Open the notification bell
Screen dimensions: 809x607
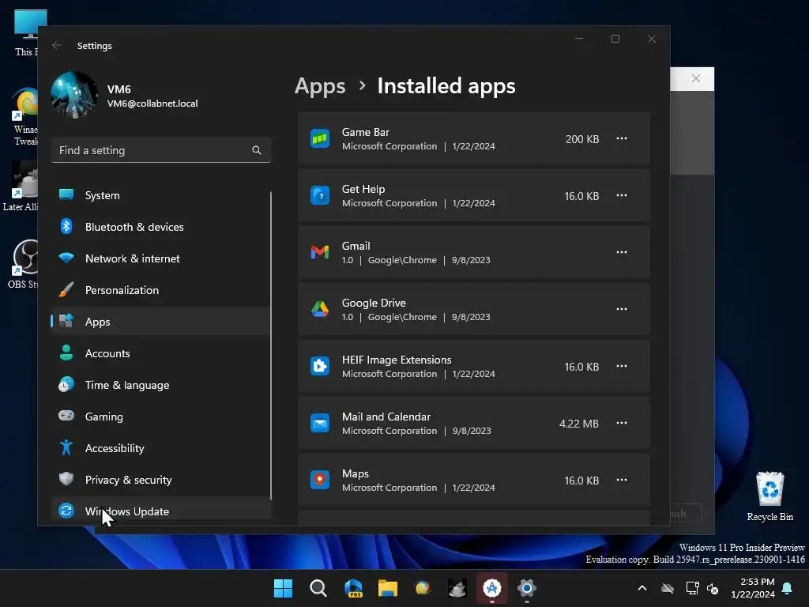click(788, 588)
